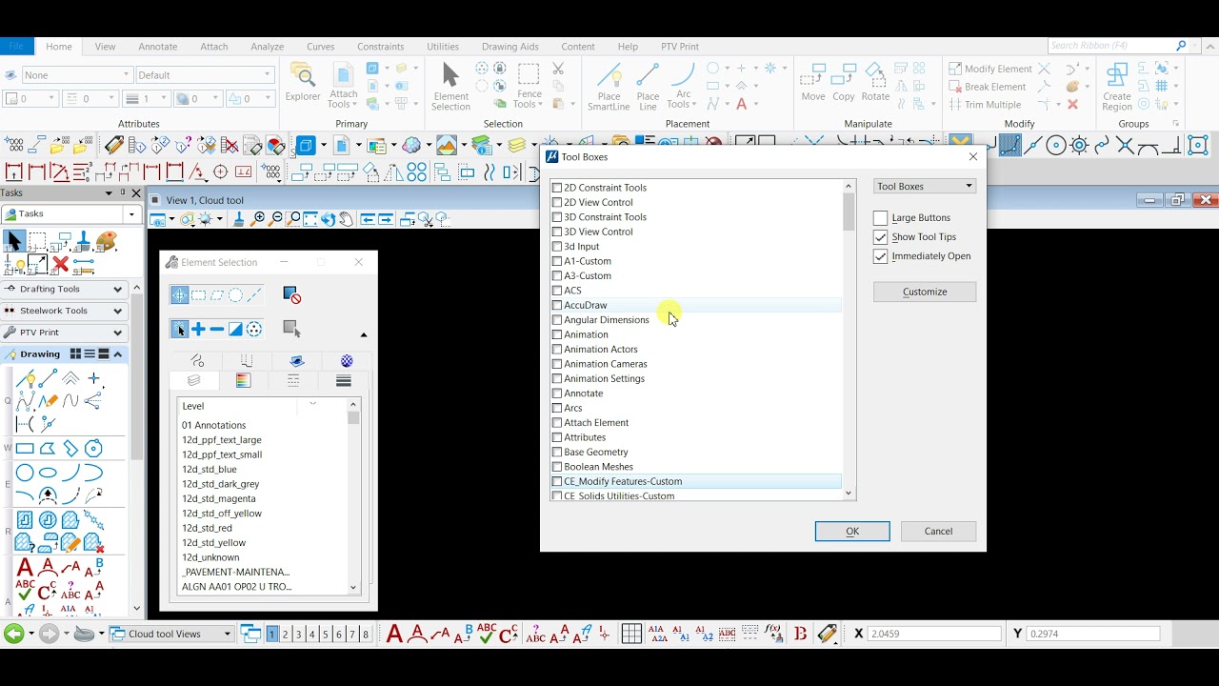Image resolution: width=1219 pixels, height=686 pixels.
Task: Check the 3D View Control box
Action: 557,232
